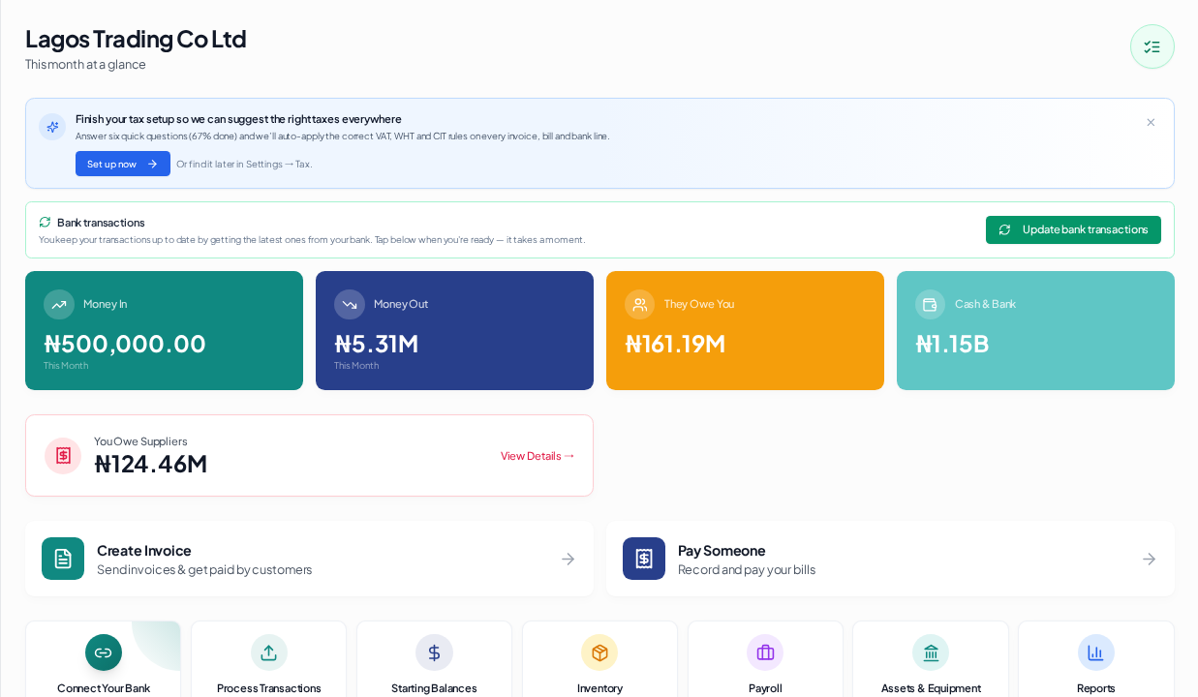Click the Money In trending-up icon

[x=59, y=304]
